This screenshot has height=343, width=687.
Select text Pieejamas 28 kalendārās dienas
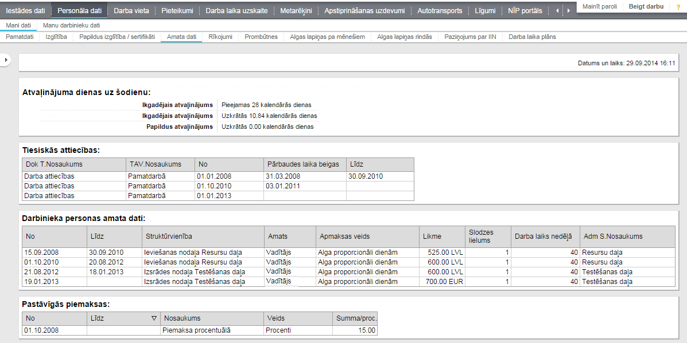pos(266,105)
